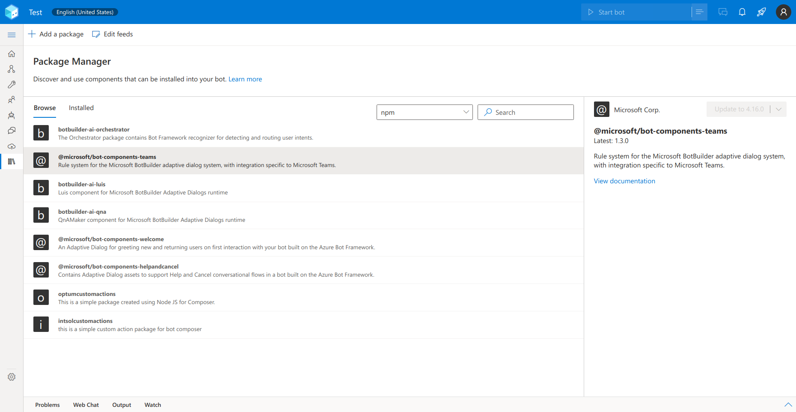Open the Home page from the sidebar
The image size is (796, 412).
(12, 54)
